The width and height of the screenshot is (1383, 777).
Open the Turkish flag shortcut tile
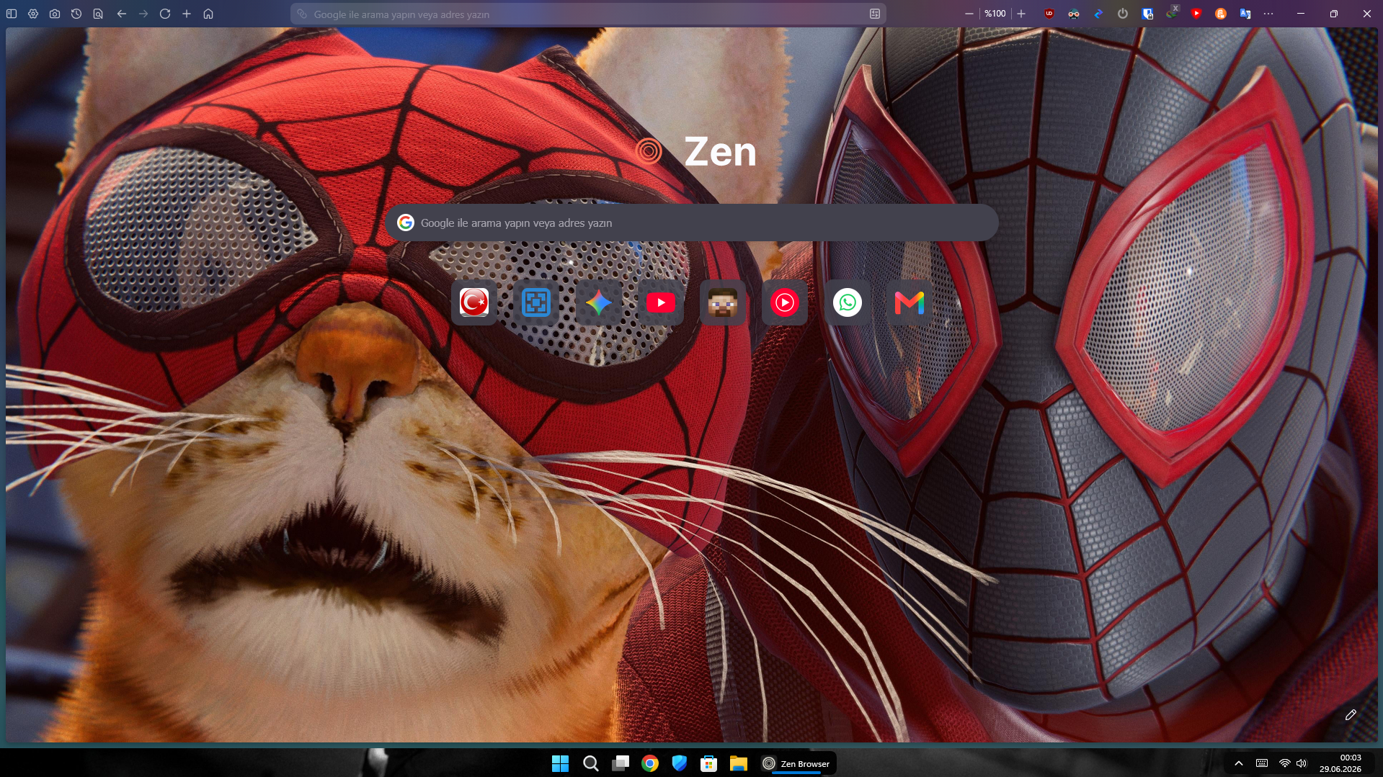(x=474, y=302)
